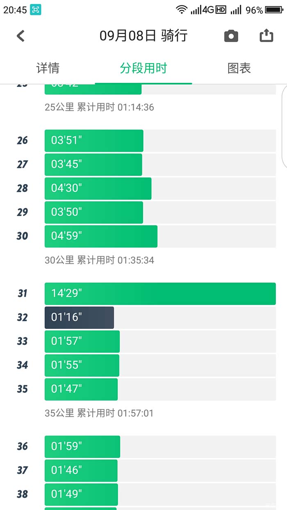
Task: Tap the battery indicator icon
Action: (274, 10)
